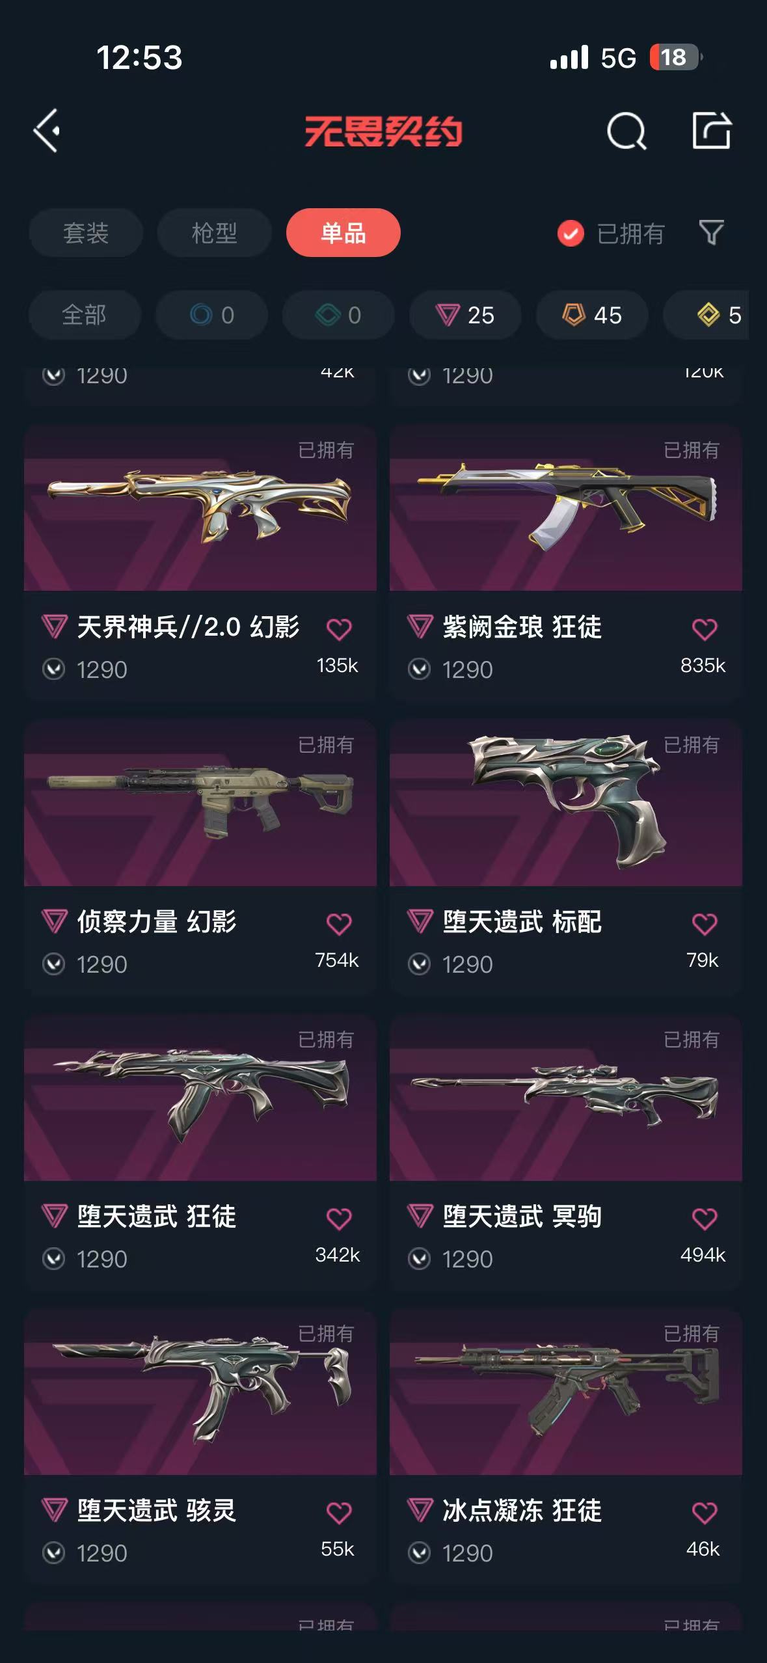The image size is (767, 1663).
Task: Like the 侦察力量 幻影 skin heart
Action: pyautogui.click(x=339, y=924)
